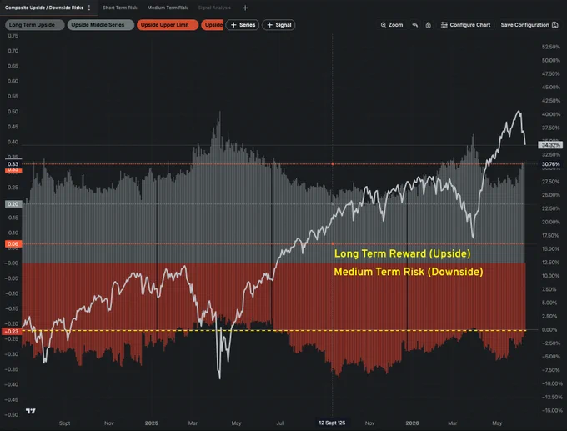The width and height of the screenshot is (567, 431).
Task: Click the -0.50 label on left axis
Action: coord(11,414)
